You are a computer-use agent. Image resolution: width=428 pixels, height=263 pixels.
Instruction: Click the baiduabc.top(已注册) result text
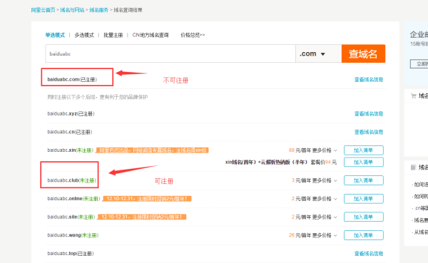(71, 254)
